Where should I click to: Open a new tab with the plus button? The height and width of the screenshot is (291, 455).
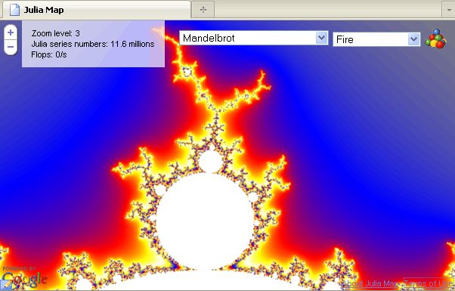click(x=203, y=10)
